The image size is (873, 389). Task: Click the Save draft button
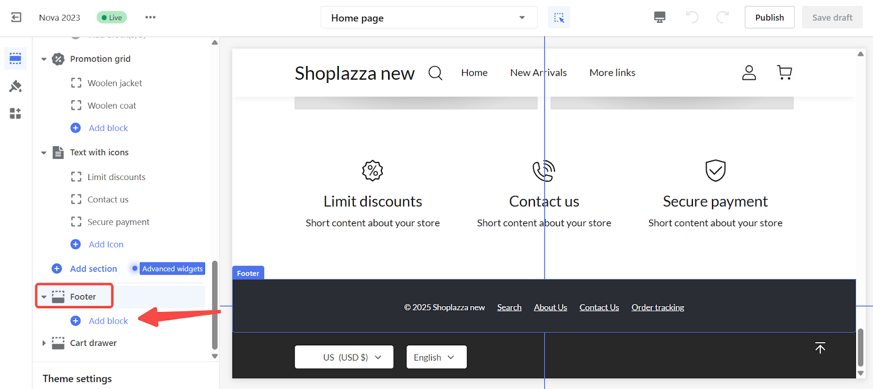[x=832, y=17]
